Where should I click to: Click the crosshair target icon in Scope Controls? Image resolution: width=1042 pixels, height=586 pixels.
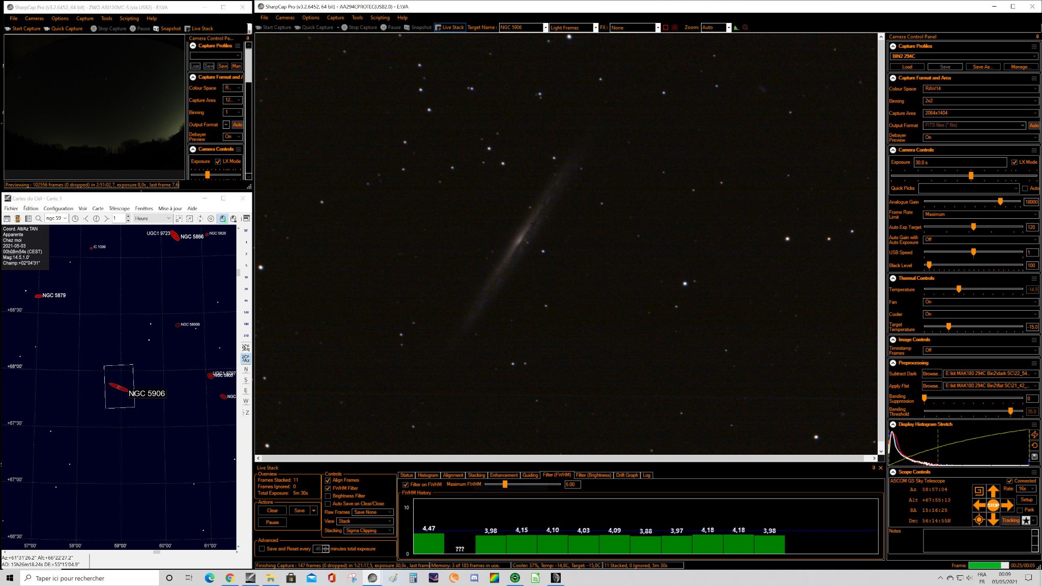(978, 520)
